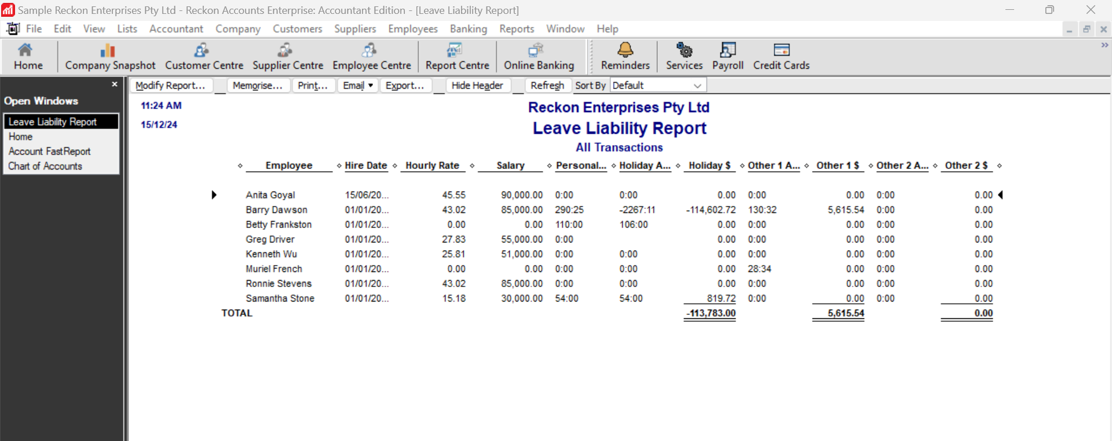Screen dimensions: 1112x441
Task: Select employee Muriel French
Action: click(x=274, y=269)
